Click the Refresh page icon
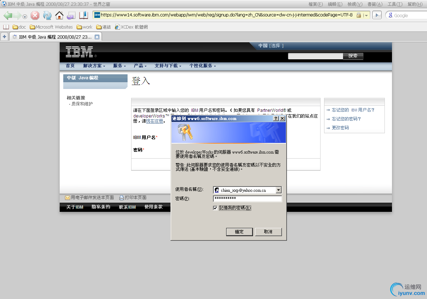The height and width of the screenshot is (299, 427). point(47,15)
